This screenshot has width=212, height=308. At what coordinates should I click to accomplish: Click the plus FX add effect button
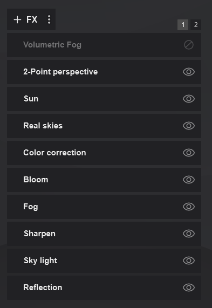click(x=25, y=19)
